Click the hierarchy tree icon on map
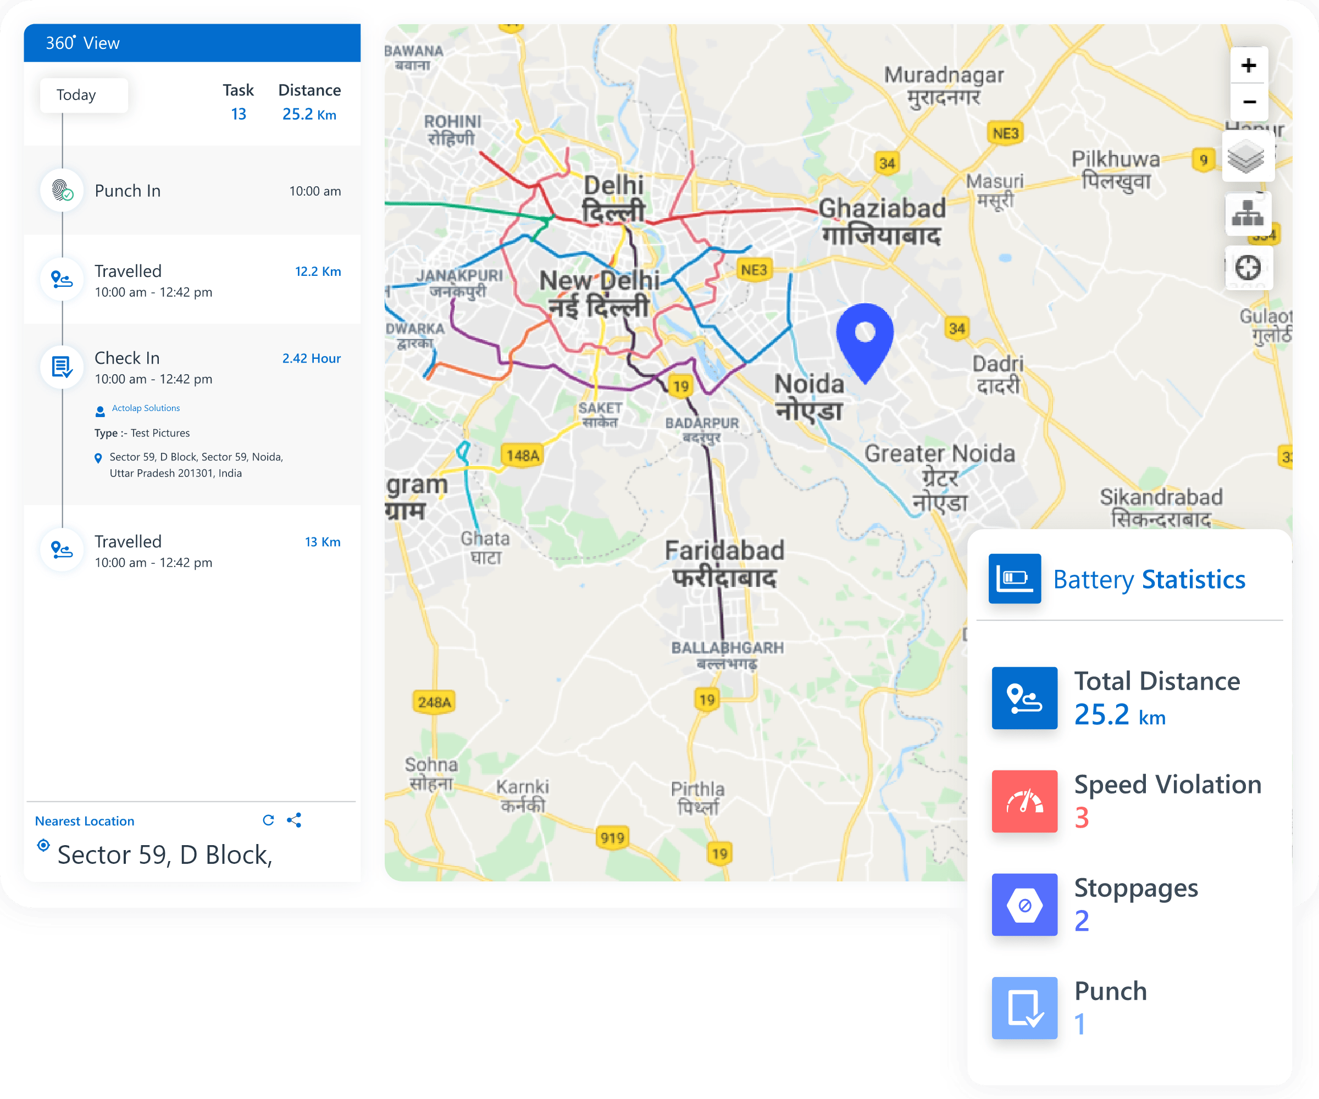1319x1099 pixels. coord(1248,214)
